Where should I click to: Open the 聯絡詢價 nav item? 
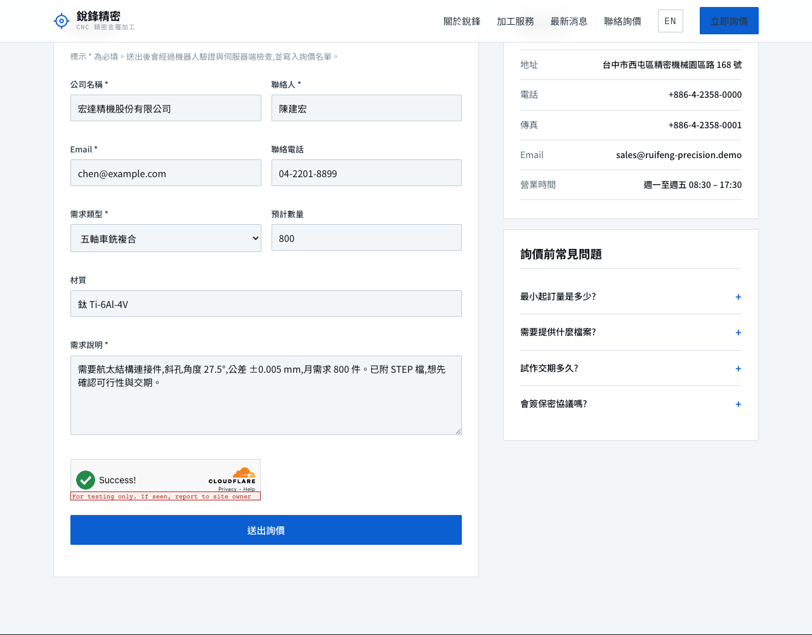622,21
